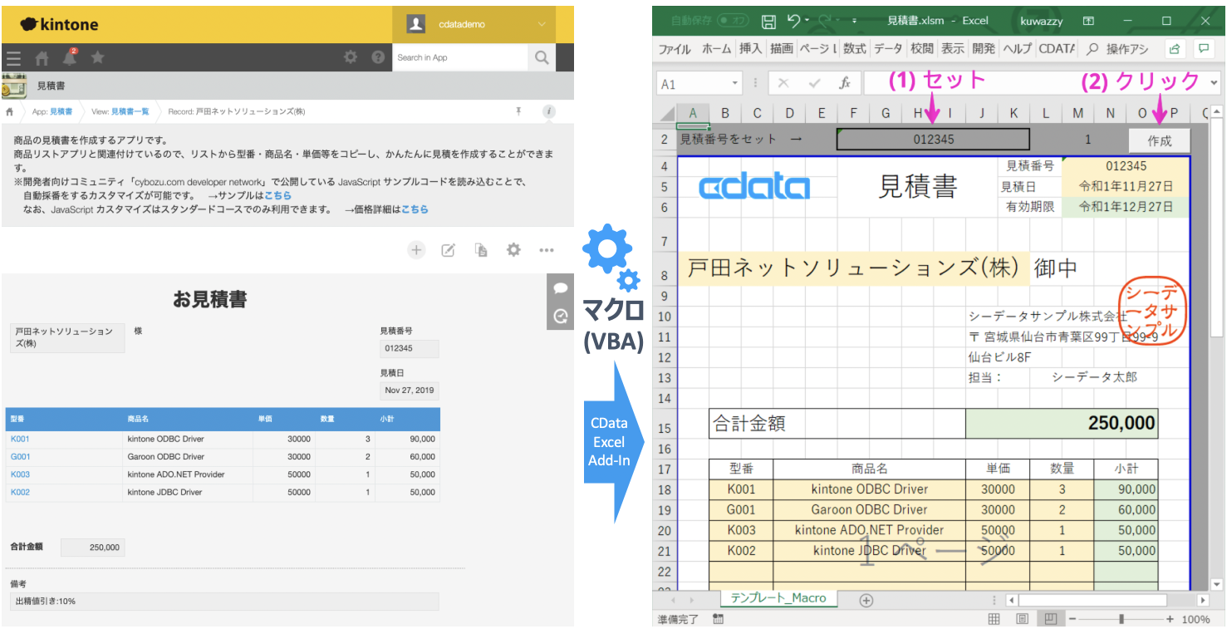Click the K002 link in kintone table
Screen dimensions: 1227x634
(21, 492)
